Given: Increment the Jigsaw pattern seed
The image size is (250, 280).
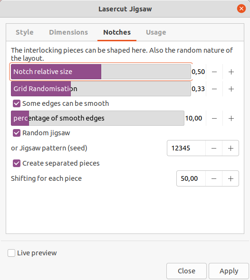Looking at the screenshot, I should click(x=231, y=148).
